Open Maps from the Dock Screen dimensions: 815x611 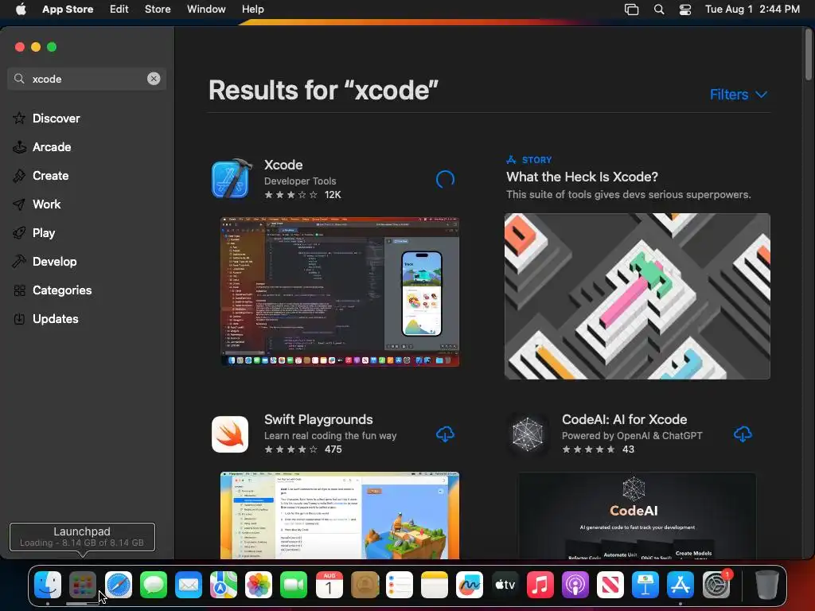tap(224, 585)
